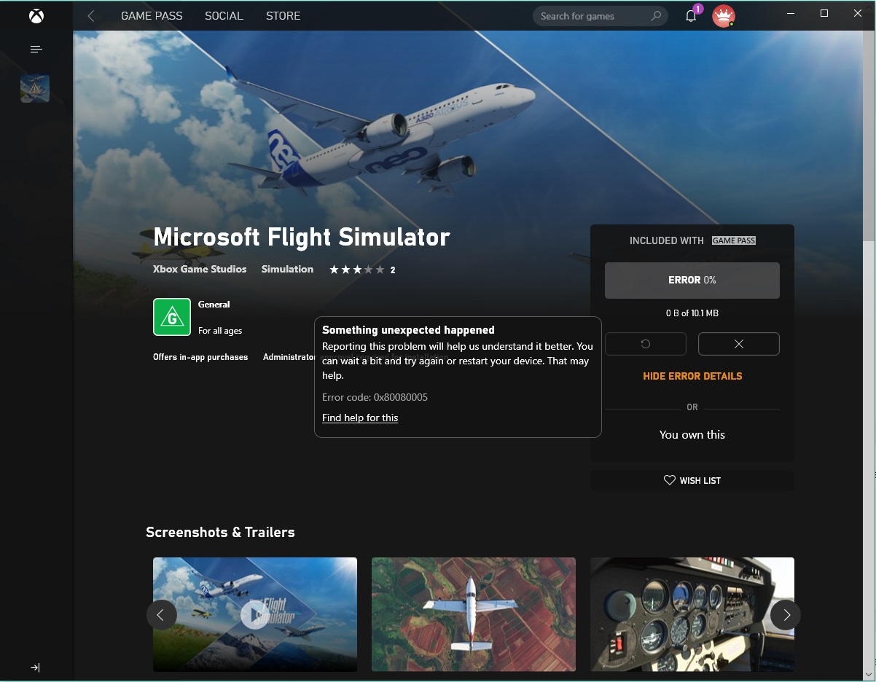Click the You own this text

click(x=692, y=434)
